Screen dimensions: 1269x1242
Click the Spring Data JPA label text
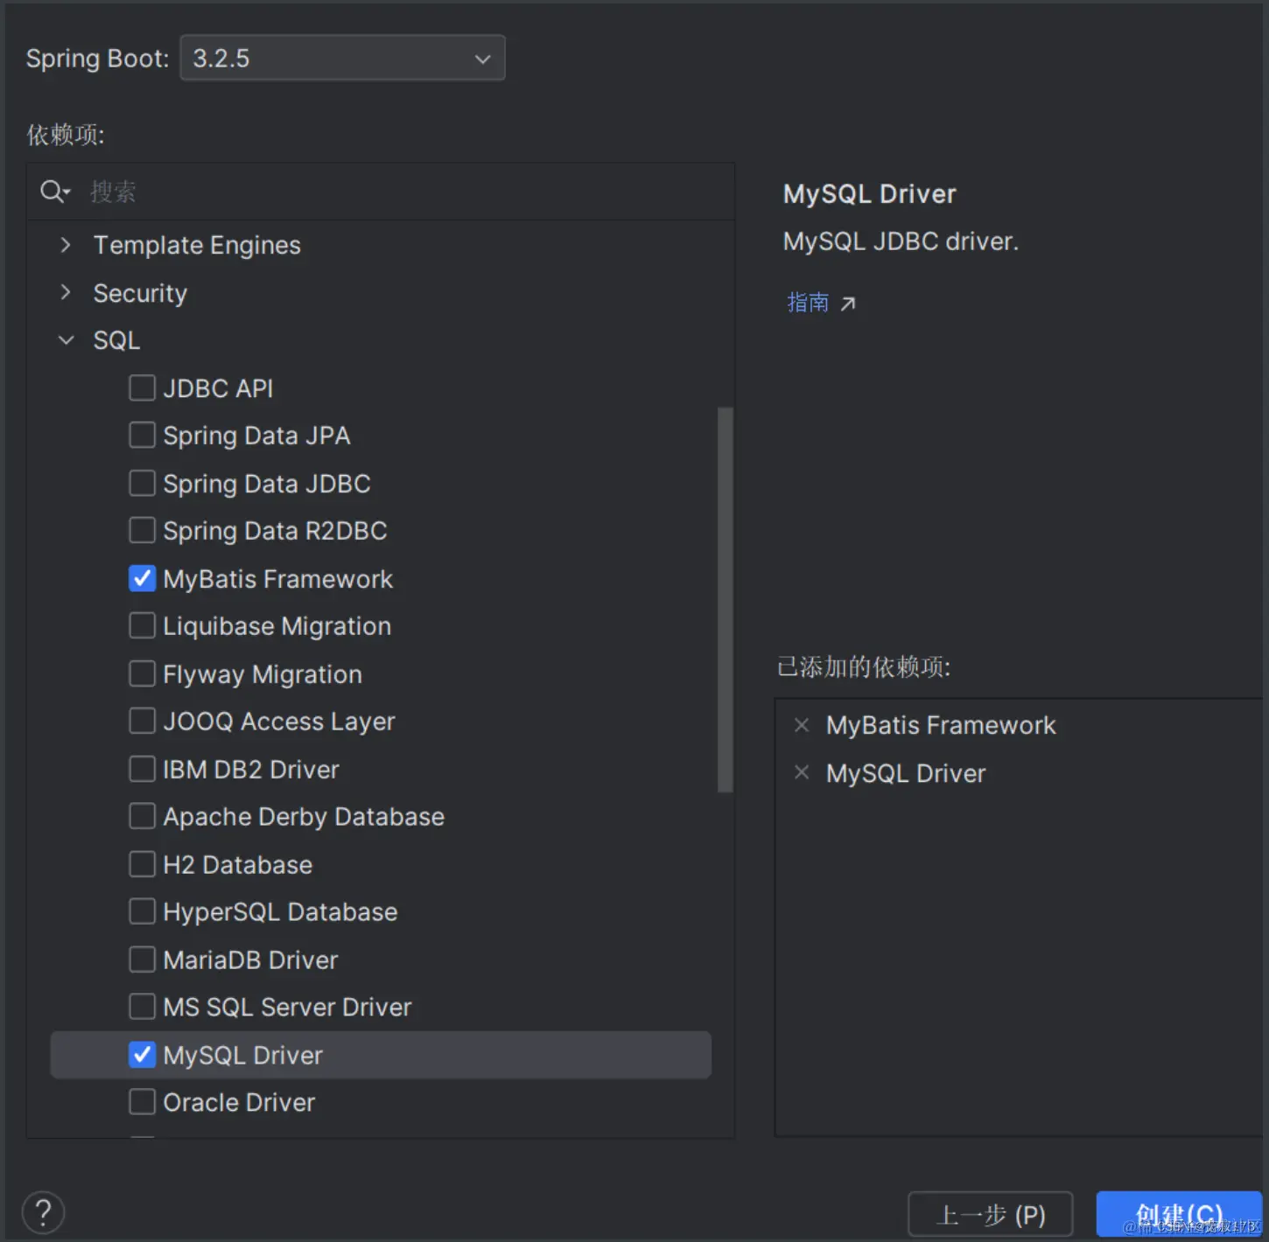[x=256, y=436]
